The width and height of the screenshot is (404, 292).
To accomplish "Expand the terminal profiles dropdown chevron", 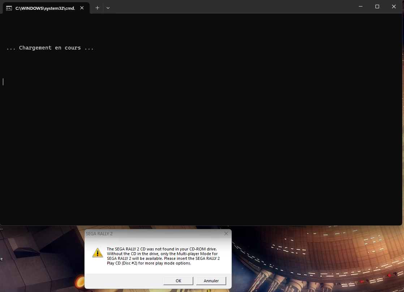I will [x=108, y=8].
